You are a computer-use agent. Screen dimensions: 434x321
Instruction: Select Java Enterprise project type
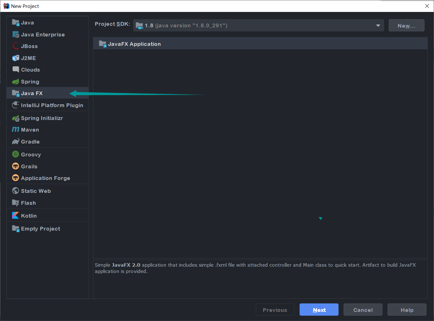[x=47, y=35]
